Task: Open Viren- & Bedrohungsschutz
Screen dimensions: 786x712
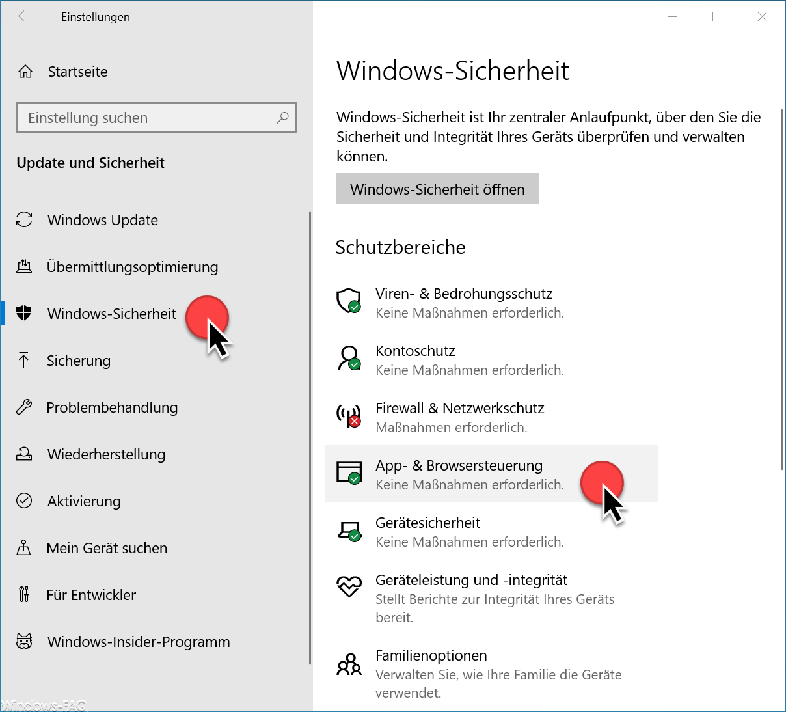Action: [x=464, y=294]
